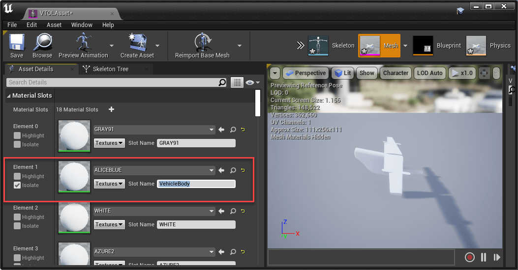
Task: Open the view options eye dropdown
Action: point(253,82)
